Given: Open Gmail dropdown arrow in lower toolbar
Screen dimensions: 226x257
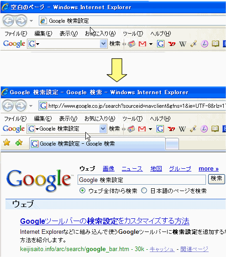Looking at the screenshot, I should point(150,129).
